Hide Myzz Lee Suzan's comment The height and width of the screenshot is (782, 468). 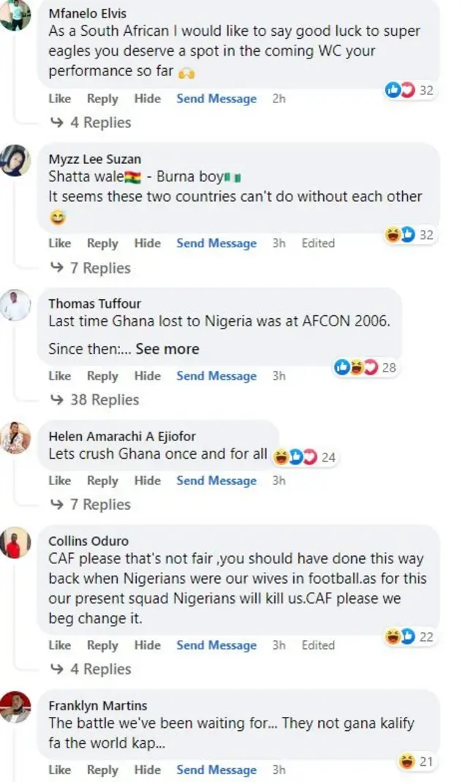click(x=148, y=243)
